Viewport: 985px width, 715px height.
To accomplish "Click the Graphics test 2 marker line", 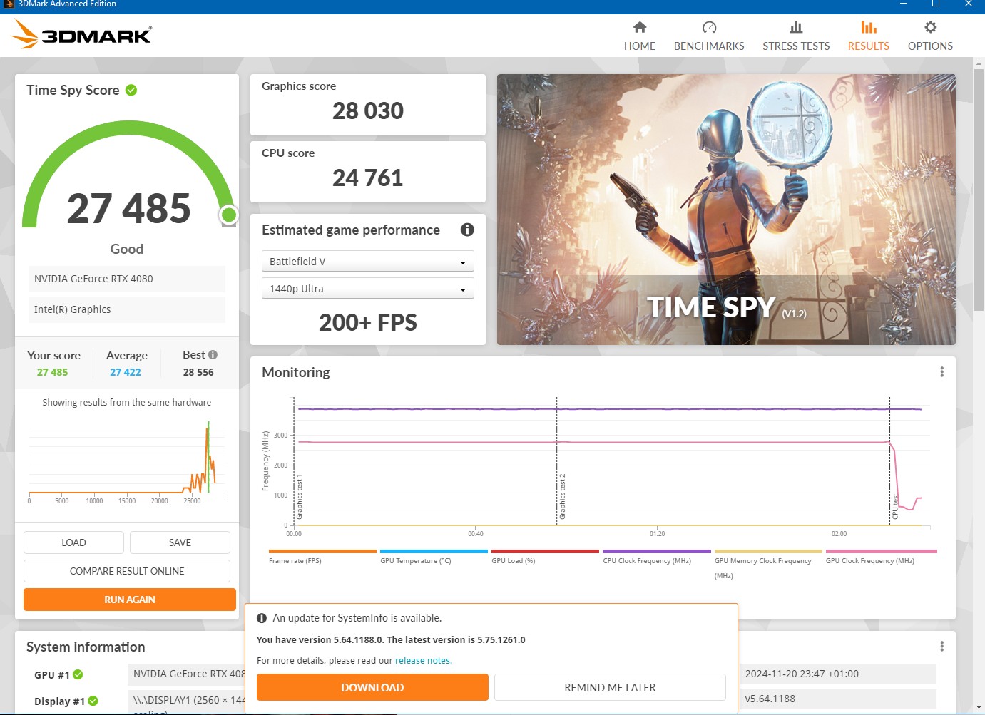I will point(557,461).
